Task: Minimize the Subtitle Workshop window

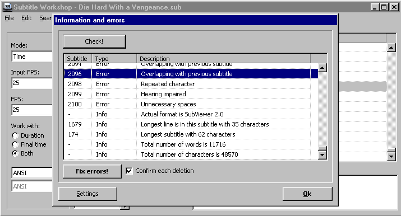Action: (x=375, y=7)
